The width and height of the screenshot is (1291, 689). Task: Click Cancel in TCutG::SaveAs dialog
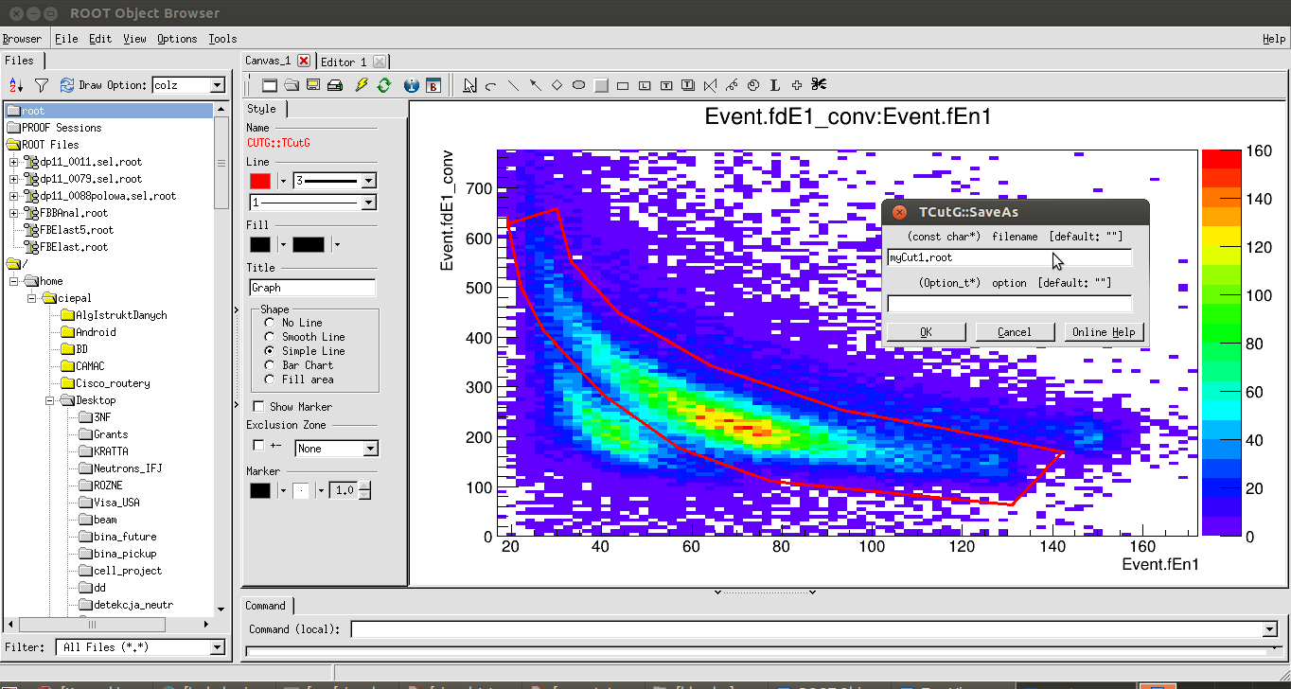(x=1014, y=332)
